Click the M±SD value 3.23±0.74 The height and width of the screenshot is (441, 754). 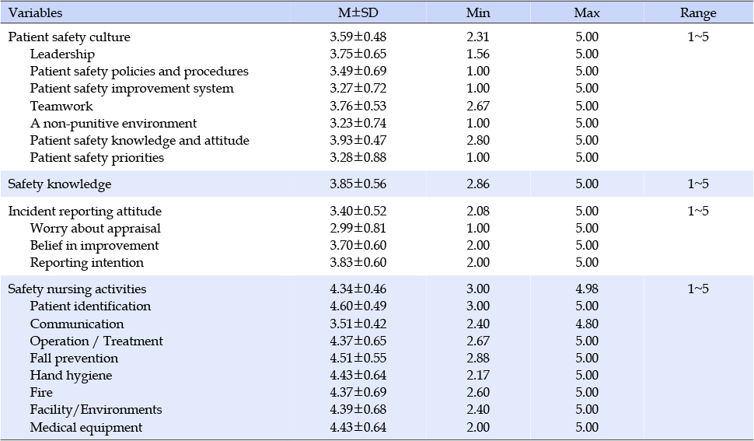358,123
